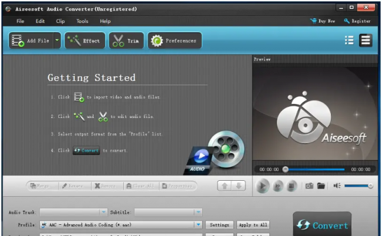Click the small Convert button in step 4
Image resolution: width=382 pixels, height=236 pixels.
(x=86, y=151)
